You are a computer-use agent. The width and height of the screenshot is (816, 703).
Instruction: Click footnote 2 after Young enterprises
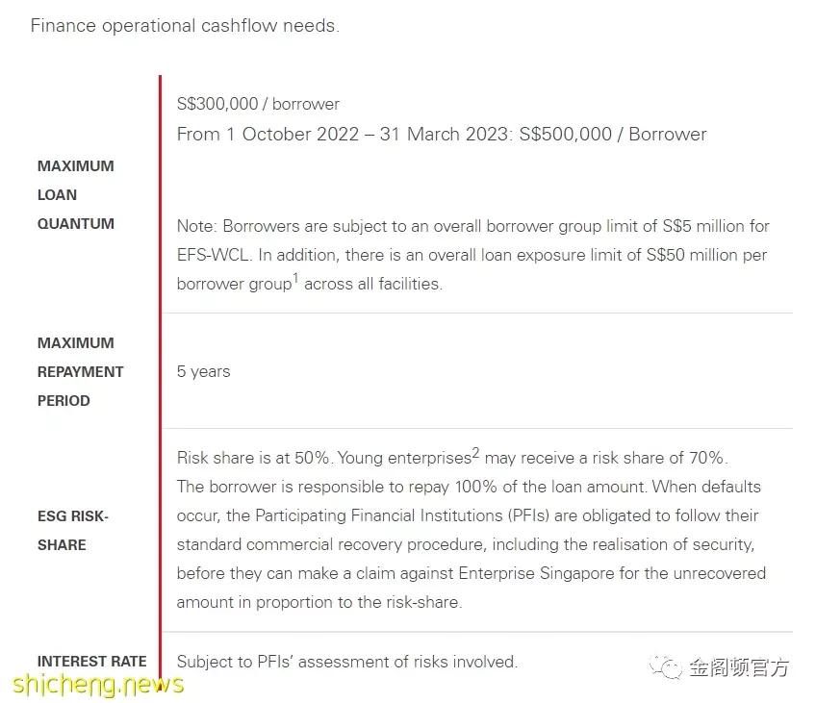(475, 452)
